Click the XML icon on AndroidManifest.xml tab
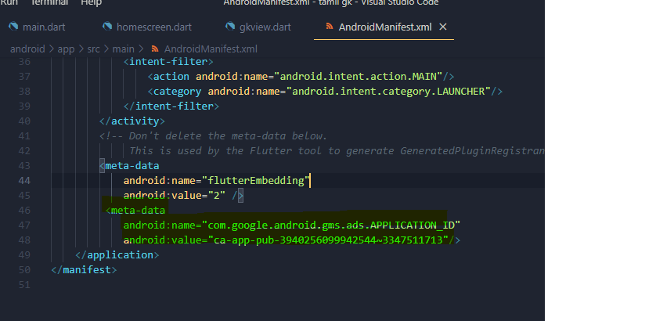Viewport: 656px width, 321px height. (x=330, y=27)
